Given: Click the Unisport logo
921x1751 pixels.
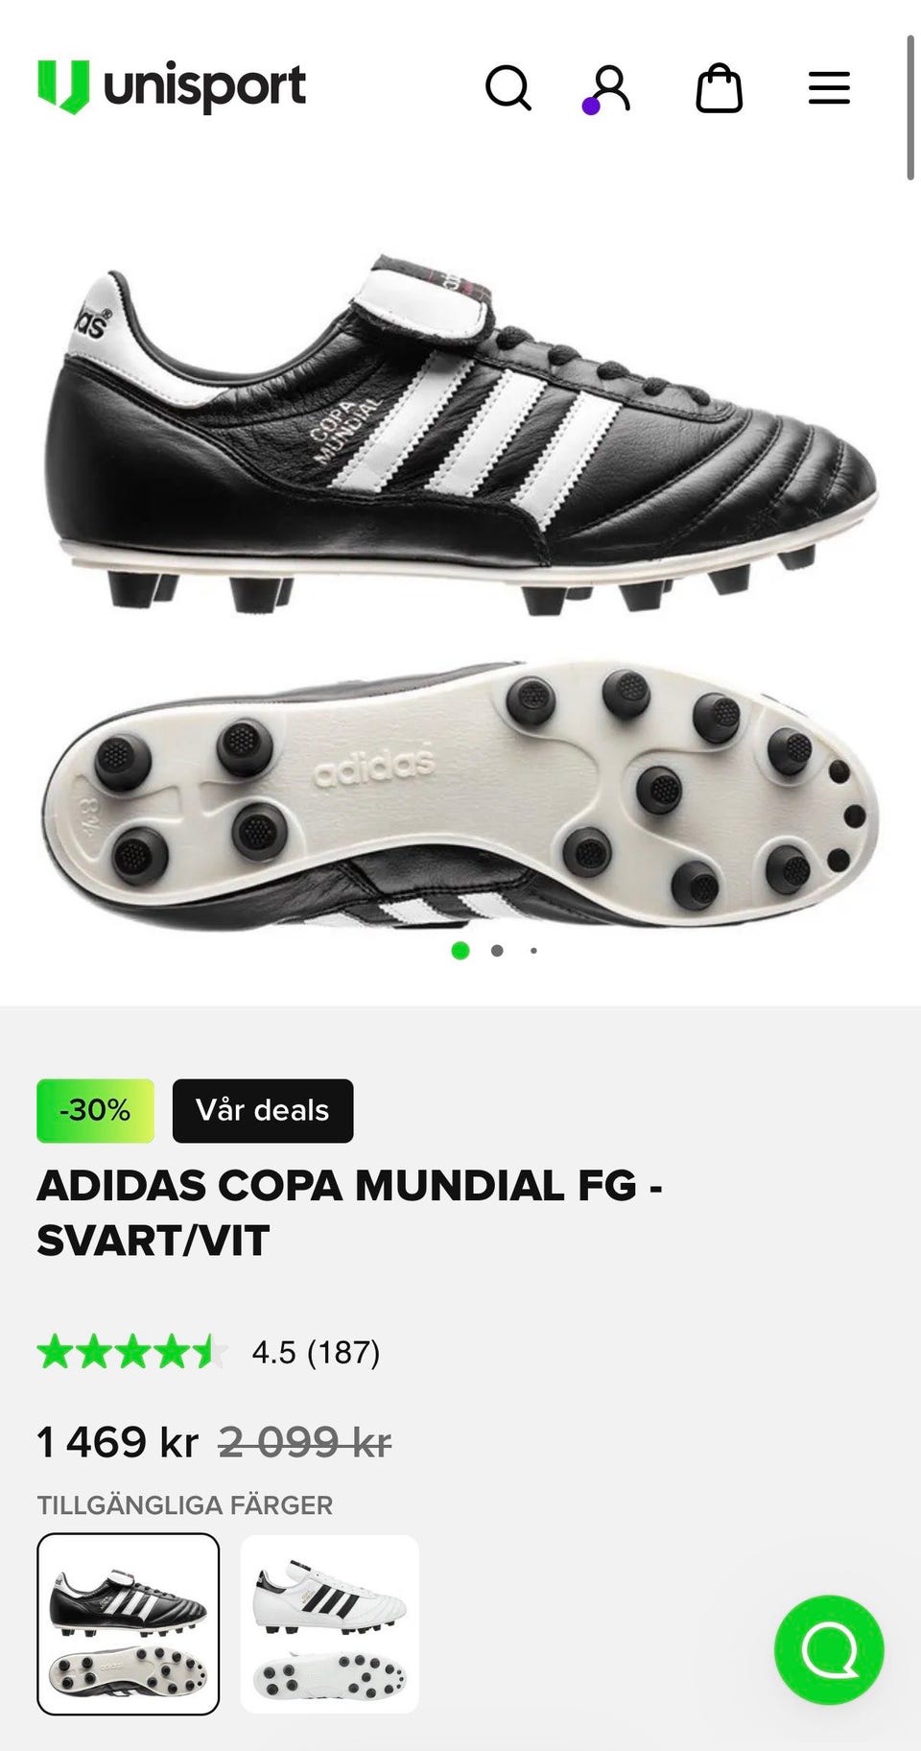Looking at the screenshot, I should [x=172, y=87].
